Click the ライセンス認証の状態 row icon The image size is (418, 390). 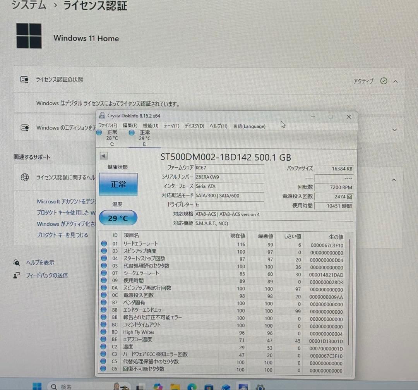coord(24,79)
